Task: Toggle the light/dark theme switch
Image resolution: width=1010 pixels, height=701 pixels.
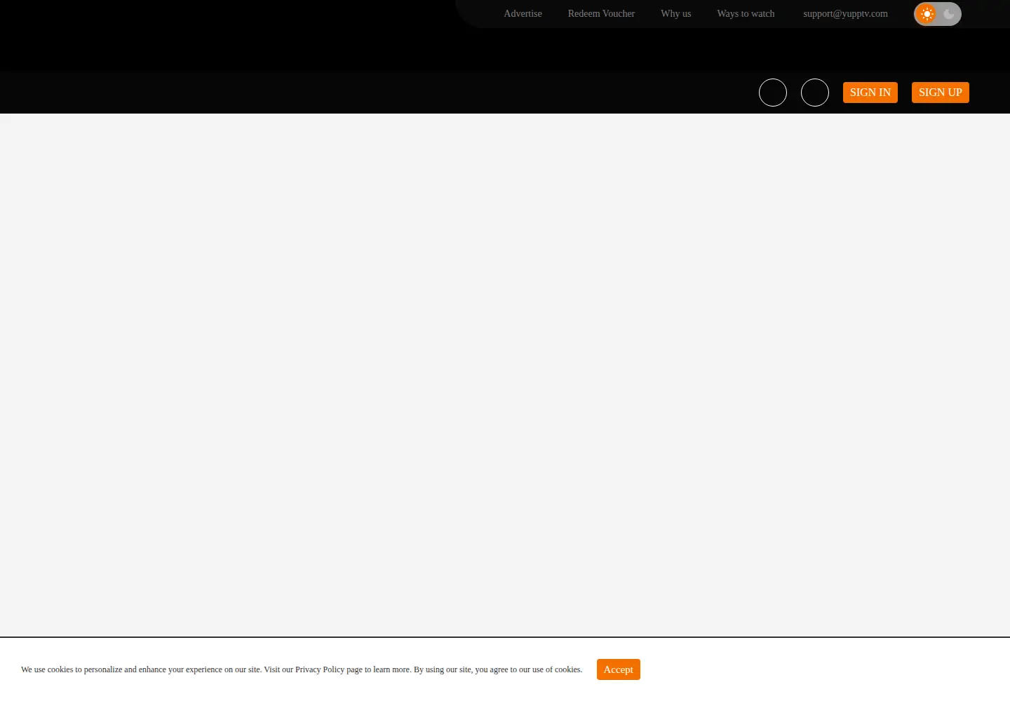Action: (938, 14)
